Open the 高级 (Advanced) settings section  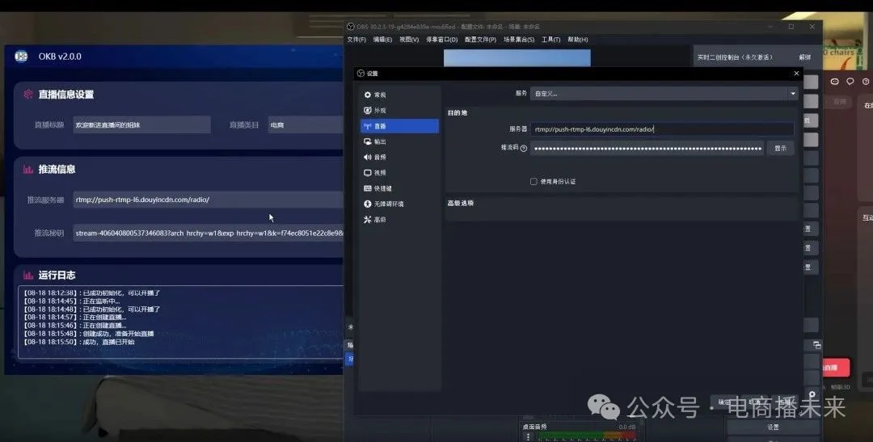click(380, 220)
